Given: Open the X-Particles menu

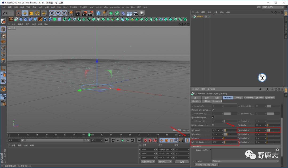Looking at the screenshot, I should click(x=115, y=7).
